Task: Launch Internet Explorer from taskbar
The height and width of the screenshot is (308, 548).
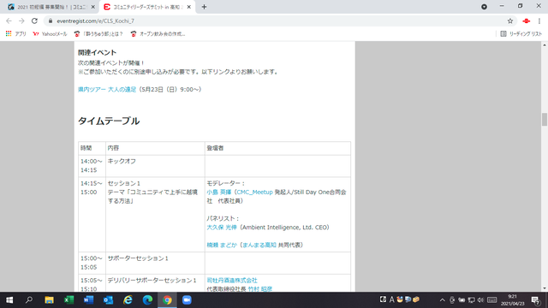Action: point(128,300)
